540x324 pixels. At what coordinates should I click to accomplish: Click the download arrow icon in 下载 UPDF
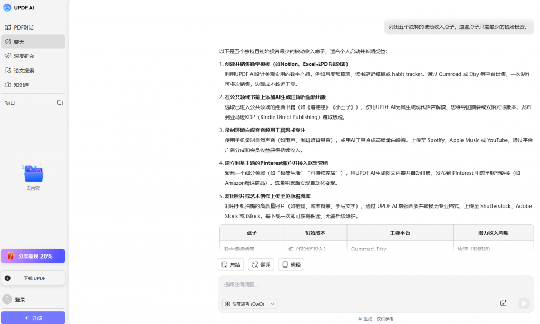click(x=7, y=278)
